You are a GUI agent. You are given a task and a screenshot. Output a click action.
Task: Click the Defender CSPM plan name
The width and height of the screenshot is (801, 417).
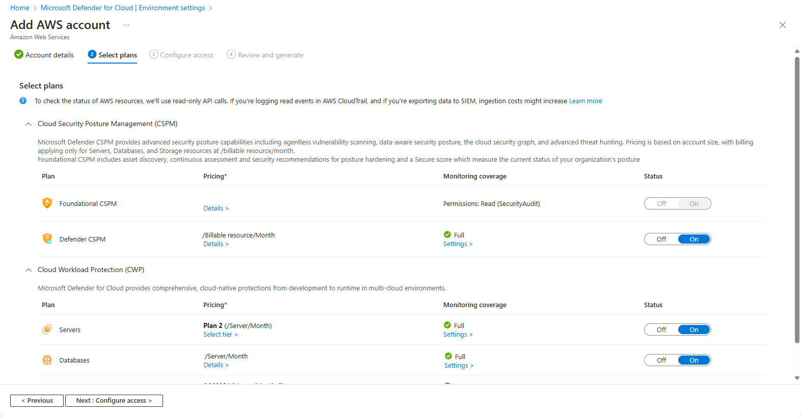point(83,240)
